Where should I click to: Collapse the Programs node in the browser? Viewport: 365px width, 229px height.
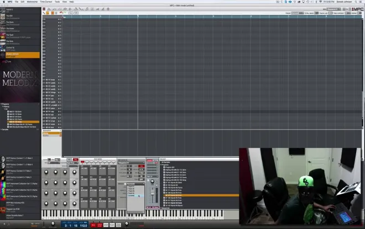click(x=1, y=104)
